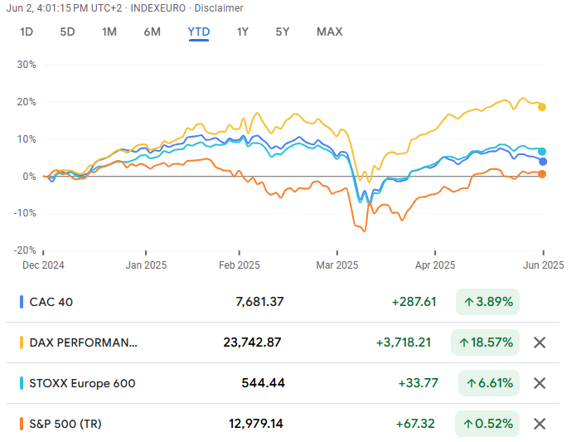Image resolution: width=581 pixels, height=442 pixels.
Task: Remove S&P 500 (TR) comparison with X
Action: (x=540, y=424)
